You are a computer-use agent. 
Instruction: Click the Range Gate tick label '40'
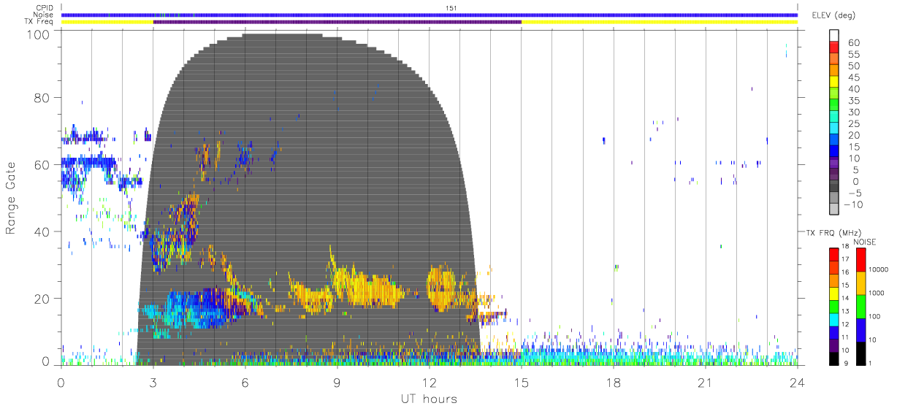[42, 231]
